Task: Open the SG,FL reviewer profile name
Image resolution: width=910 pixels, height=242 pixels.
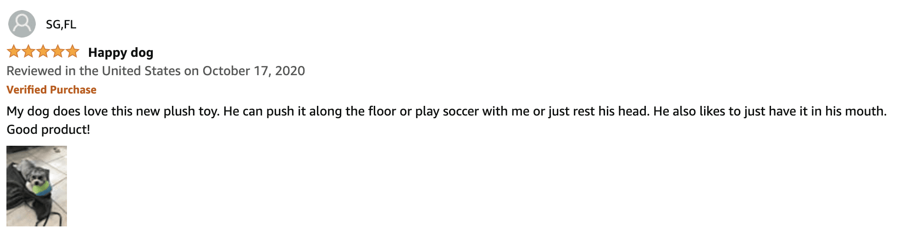Action: point(61,24)
